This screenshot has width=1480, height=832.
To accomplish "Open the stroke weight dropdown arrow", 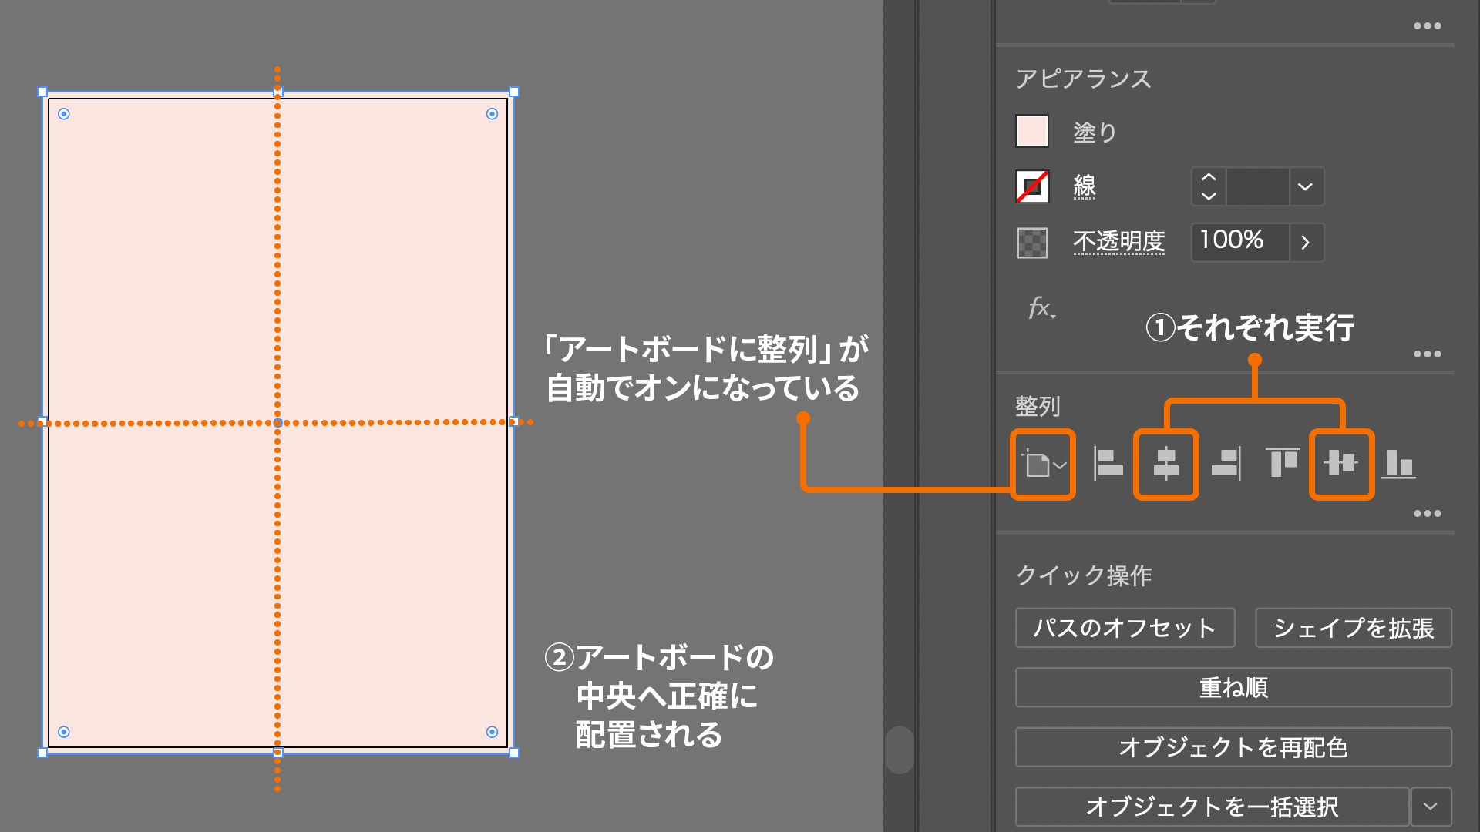I will click(1305, 186).
